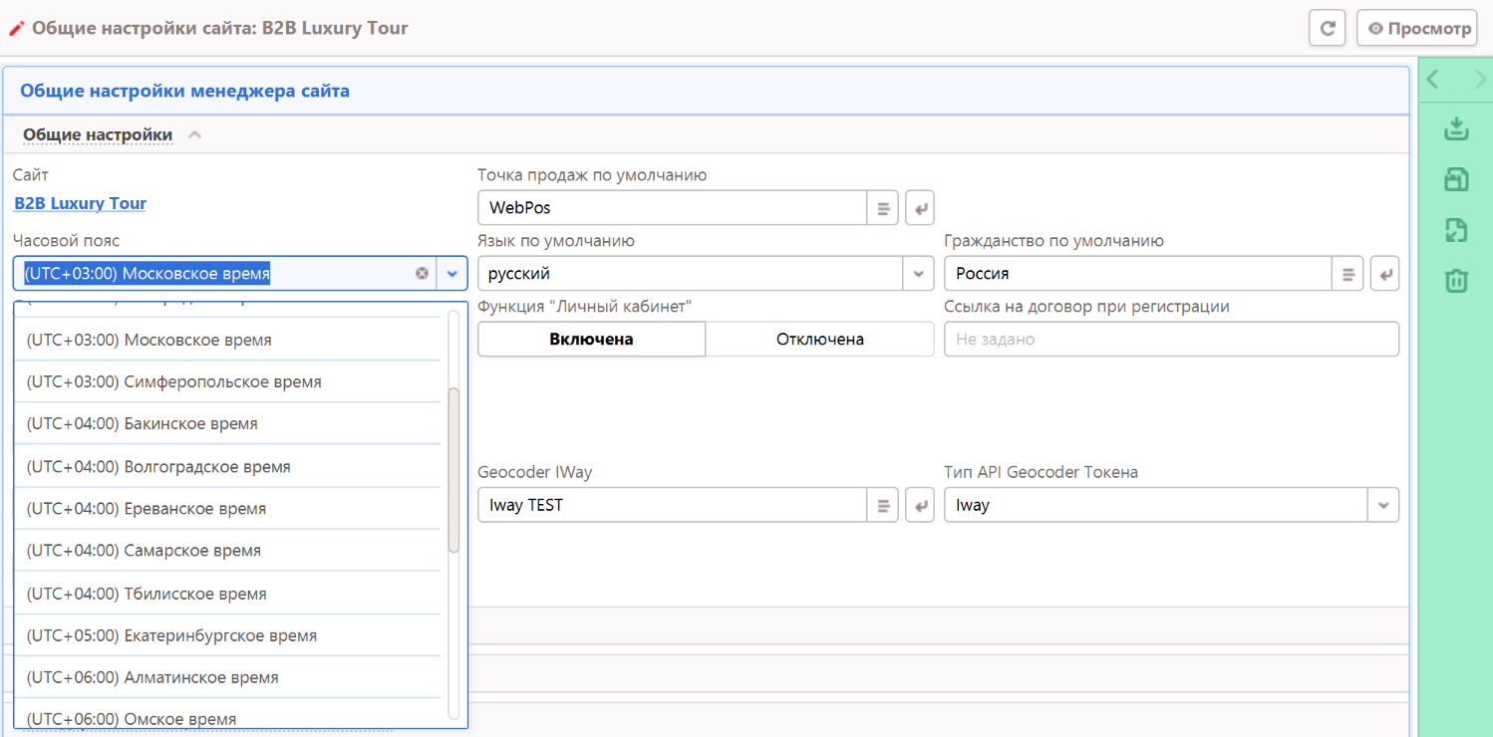Open the Язык по умолчанию dropdown arrow
The height and width of the screenshot is (737, 1493).
[x=917, y=274]
